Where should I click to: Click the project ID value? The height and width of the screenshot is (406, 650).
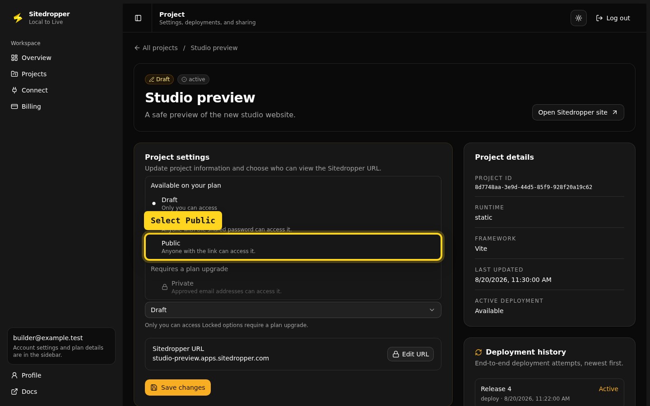[x=534, y=187]
